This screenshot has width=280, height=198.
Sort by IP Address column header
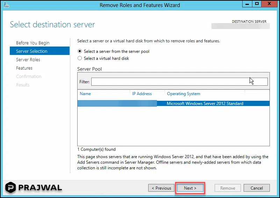pyautogui.click(x=147, y=94)
